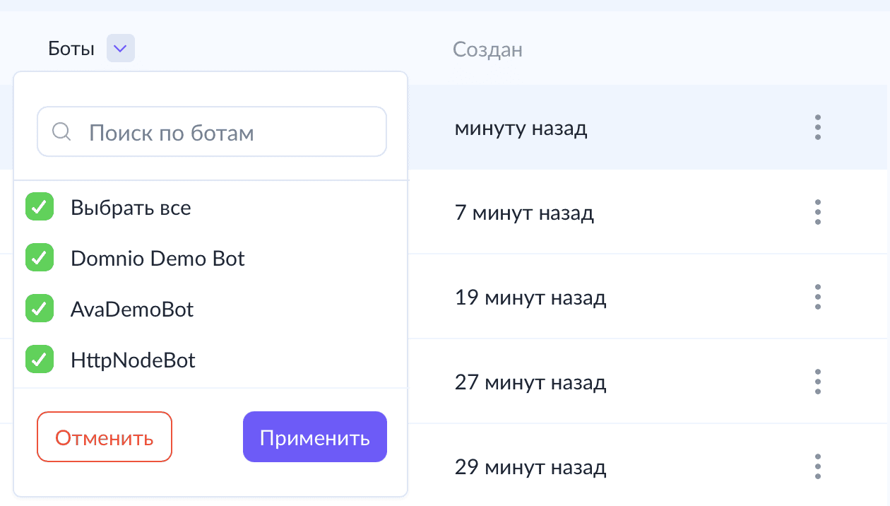Click the search magnifier icon in the filter
This screenshot has height=506, width=890.
(x=61, y=131)
